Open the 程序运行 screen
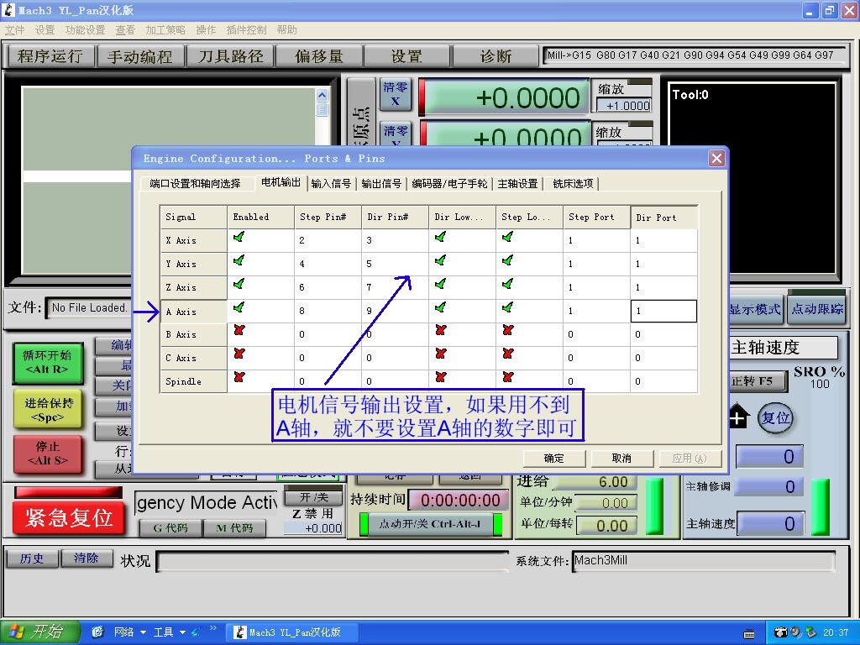The image size is (860, 645). click(x=50, y=56)
